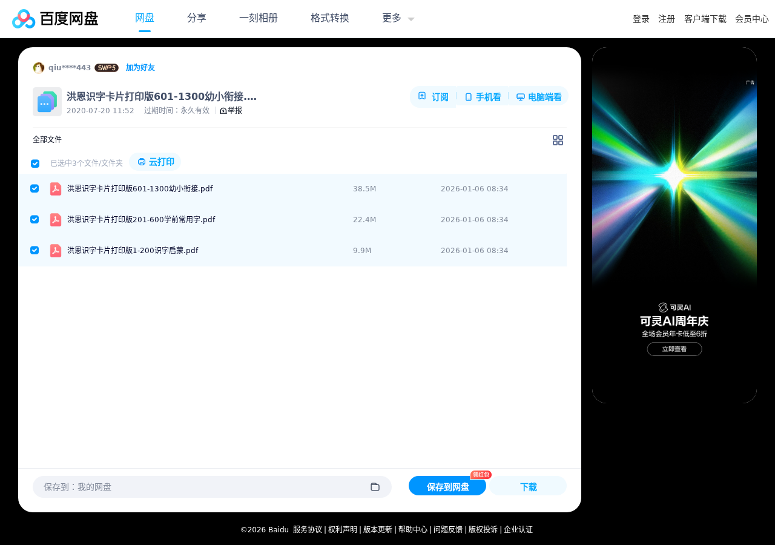This screenshot has height=545, width=775.
Task: Click the folder chooser icon in save path
Action: point(375,487)
